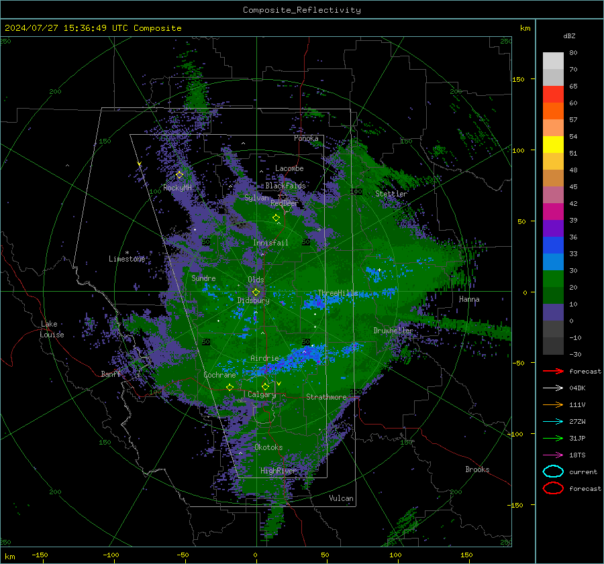Click yellow diamond marker below RedDeer
Viewport: 604px width, 564px height.
[x=276, y=218]
